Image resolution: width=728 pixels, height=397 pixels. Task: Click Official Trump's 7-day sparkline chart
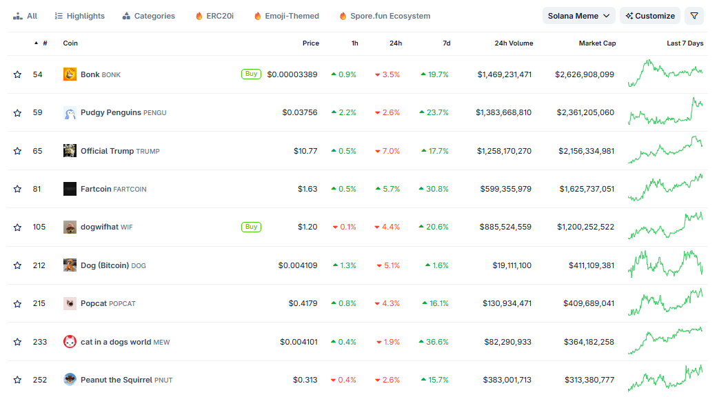pos(665,150)
